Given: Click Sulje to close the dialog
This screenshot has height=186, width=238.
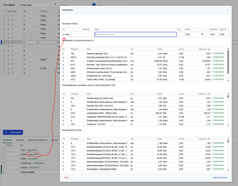Looking at the screenshot, I should click(66, 177).
